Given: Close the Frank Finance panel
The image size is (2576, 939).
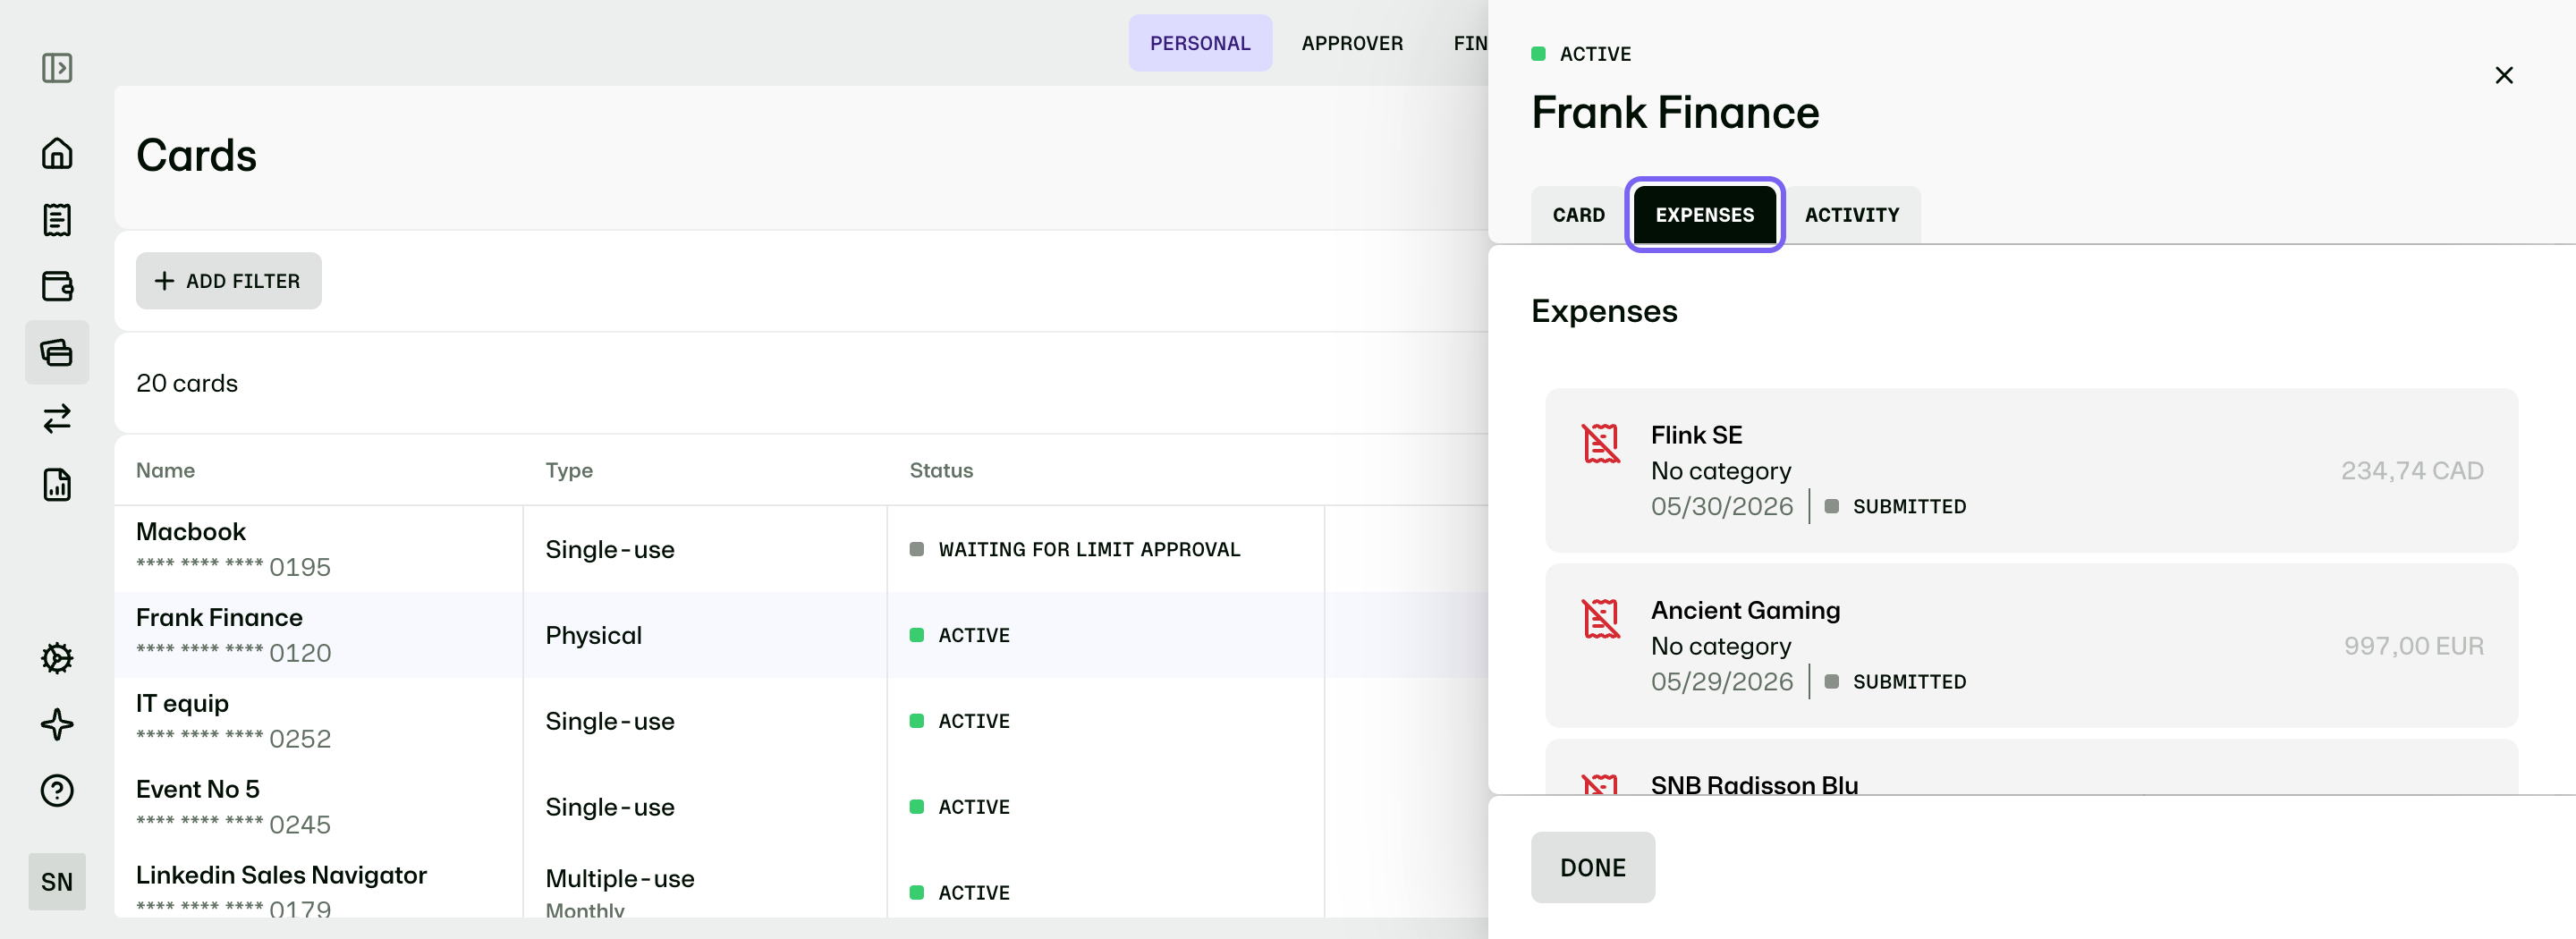Looking at the screenshot, I should [2503, 75].
